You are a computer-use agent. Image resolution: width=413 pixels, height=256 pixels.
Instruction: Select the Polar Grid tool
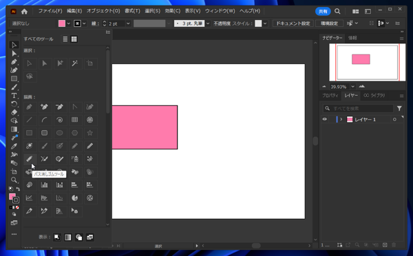(90, 120)
